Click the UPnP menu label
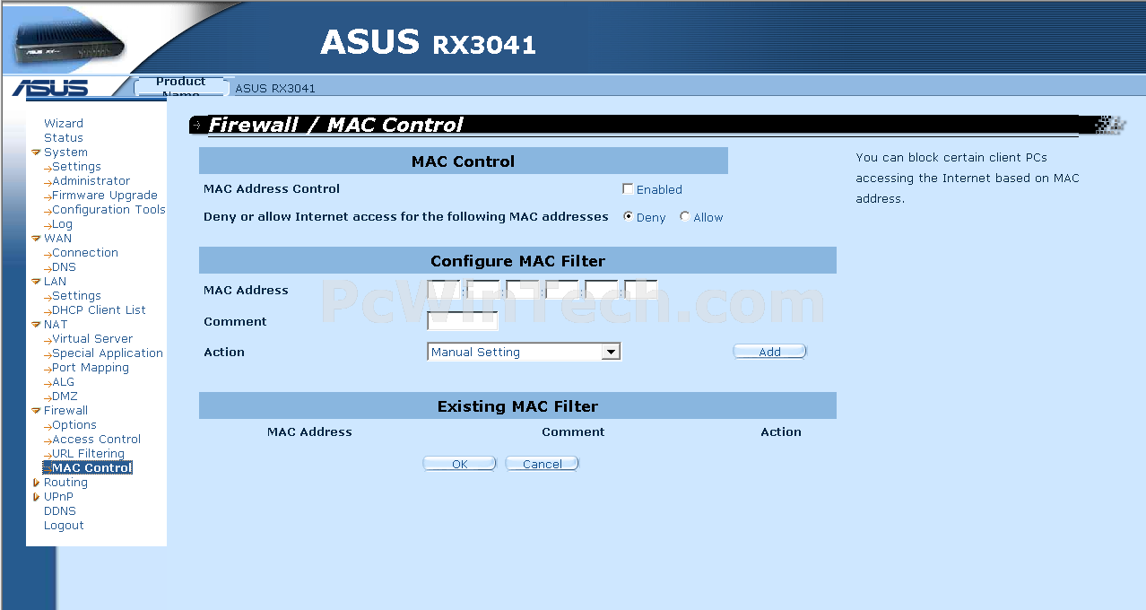 click(58, 497)
